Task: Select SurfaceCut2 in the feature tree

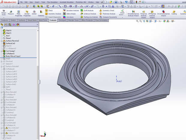Action: pyautogui.click(x=10, y=43)
